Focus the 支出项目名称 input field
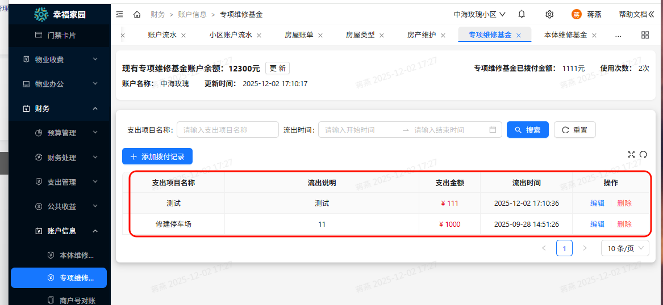The height and width of the screenshot is (305, 663). pyautogui.click(x=228, y=130)
